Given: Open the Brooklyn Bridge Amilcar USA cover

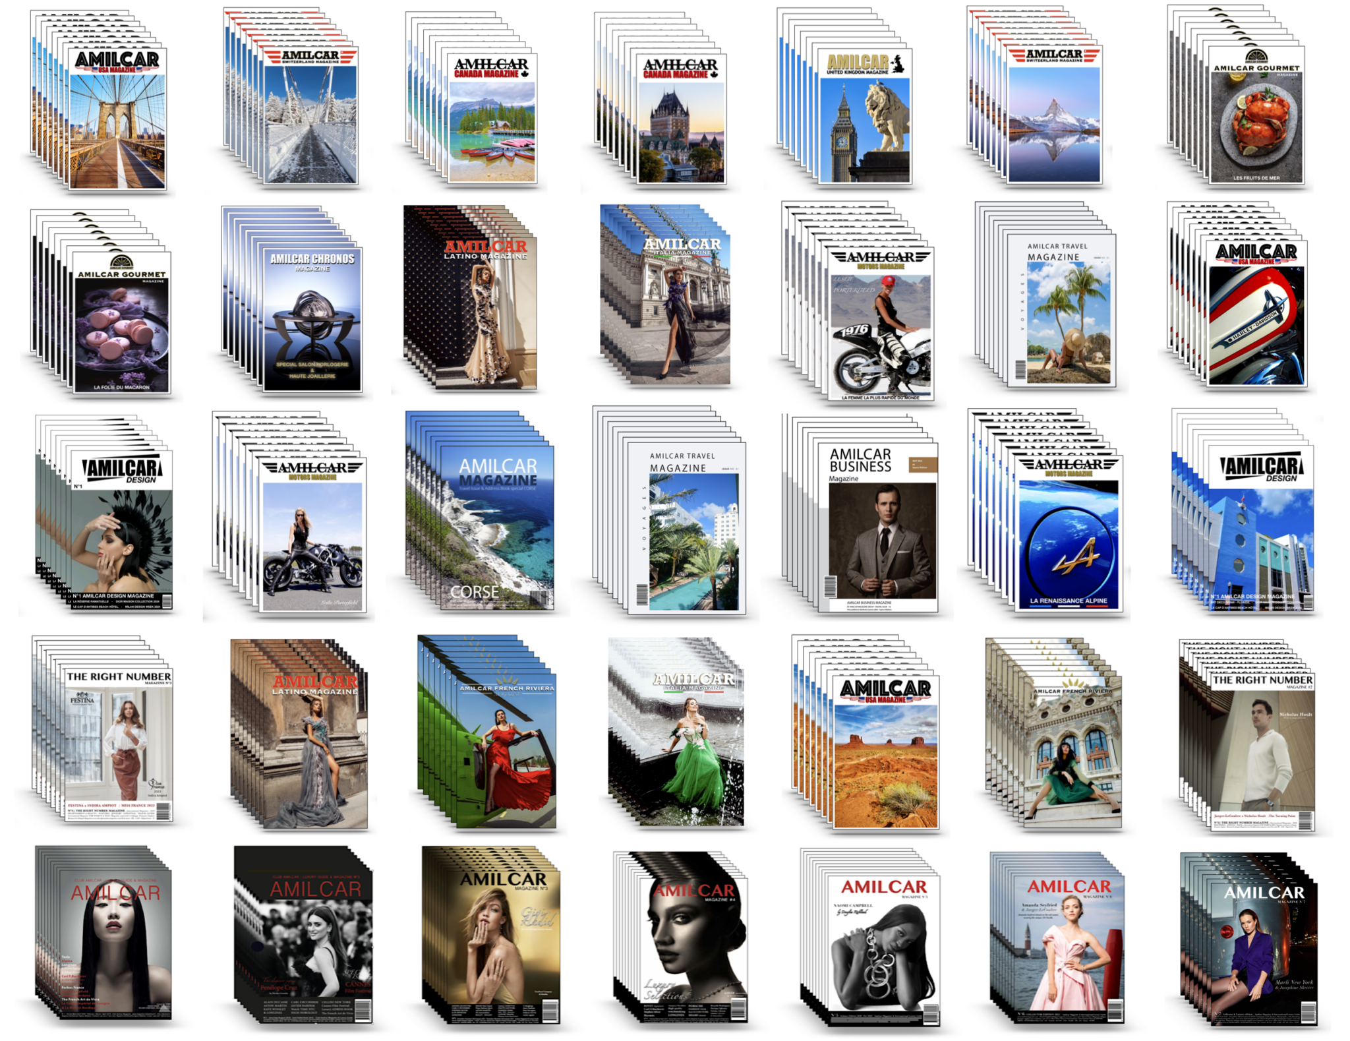Looking at the screenshot, I should tap(117, 119).
